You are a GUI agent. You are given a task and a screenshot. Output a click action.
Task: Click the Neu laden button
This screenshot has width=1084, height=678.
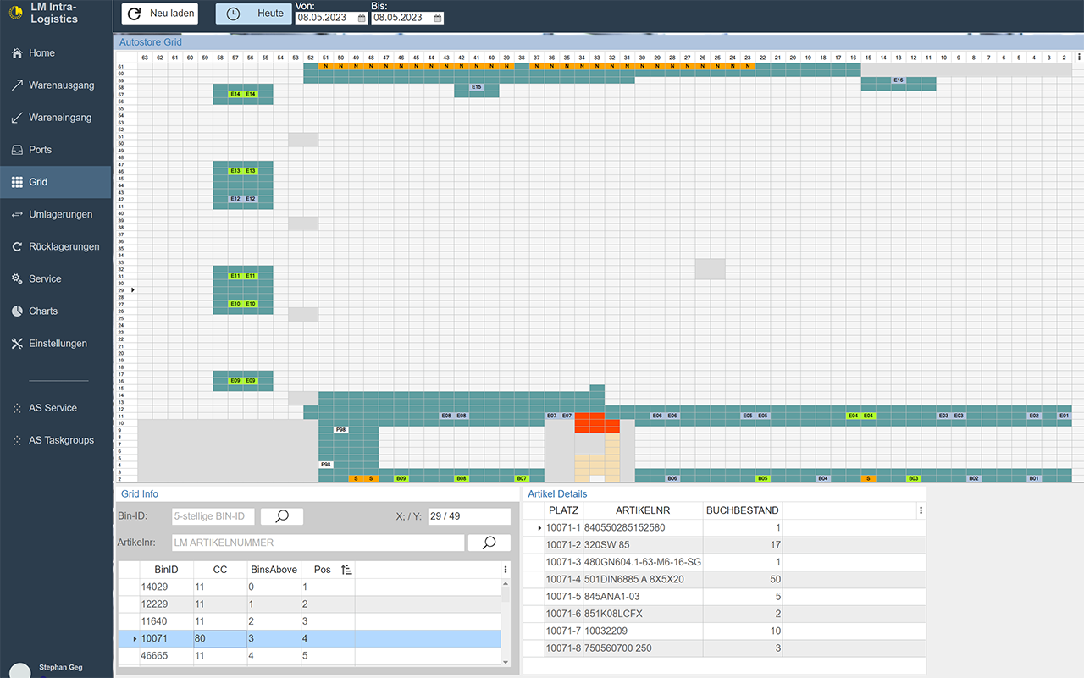pyautogui.click(x=161, y=14)
